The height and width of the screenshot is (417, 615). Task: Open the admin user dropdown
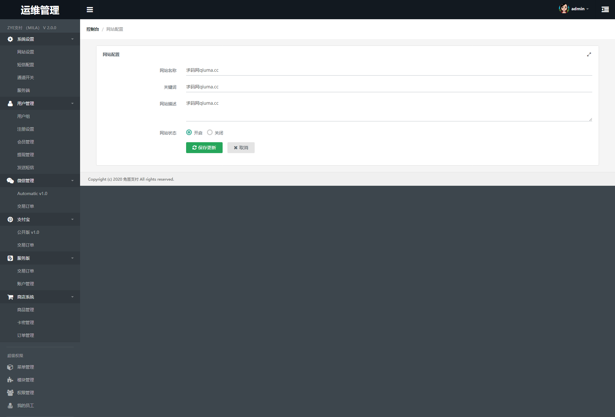pyautogui.click(x=580, y=9)
